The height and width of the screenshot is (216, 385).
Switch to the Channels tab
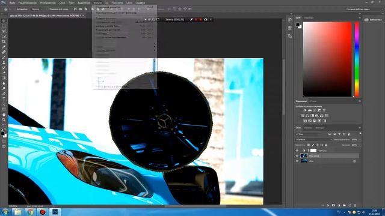click(308, 128)
